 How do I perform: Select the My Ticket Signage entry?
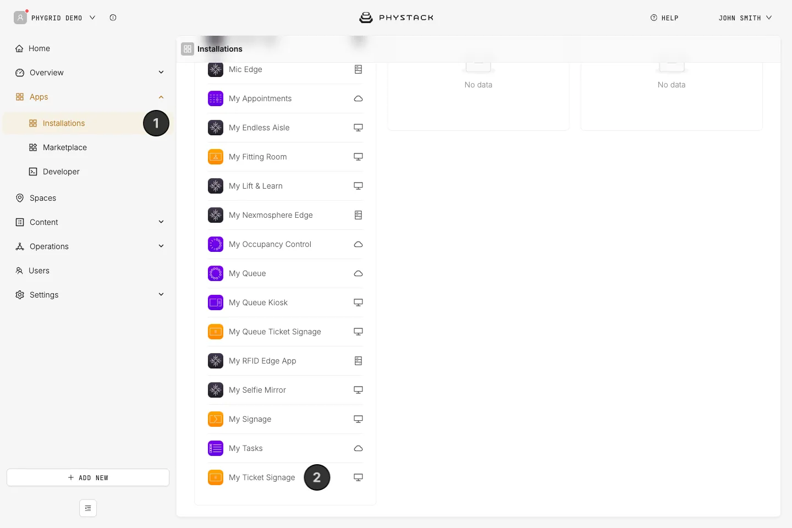click(x=285, y=477)
